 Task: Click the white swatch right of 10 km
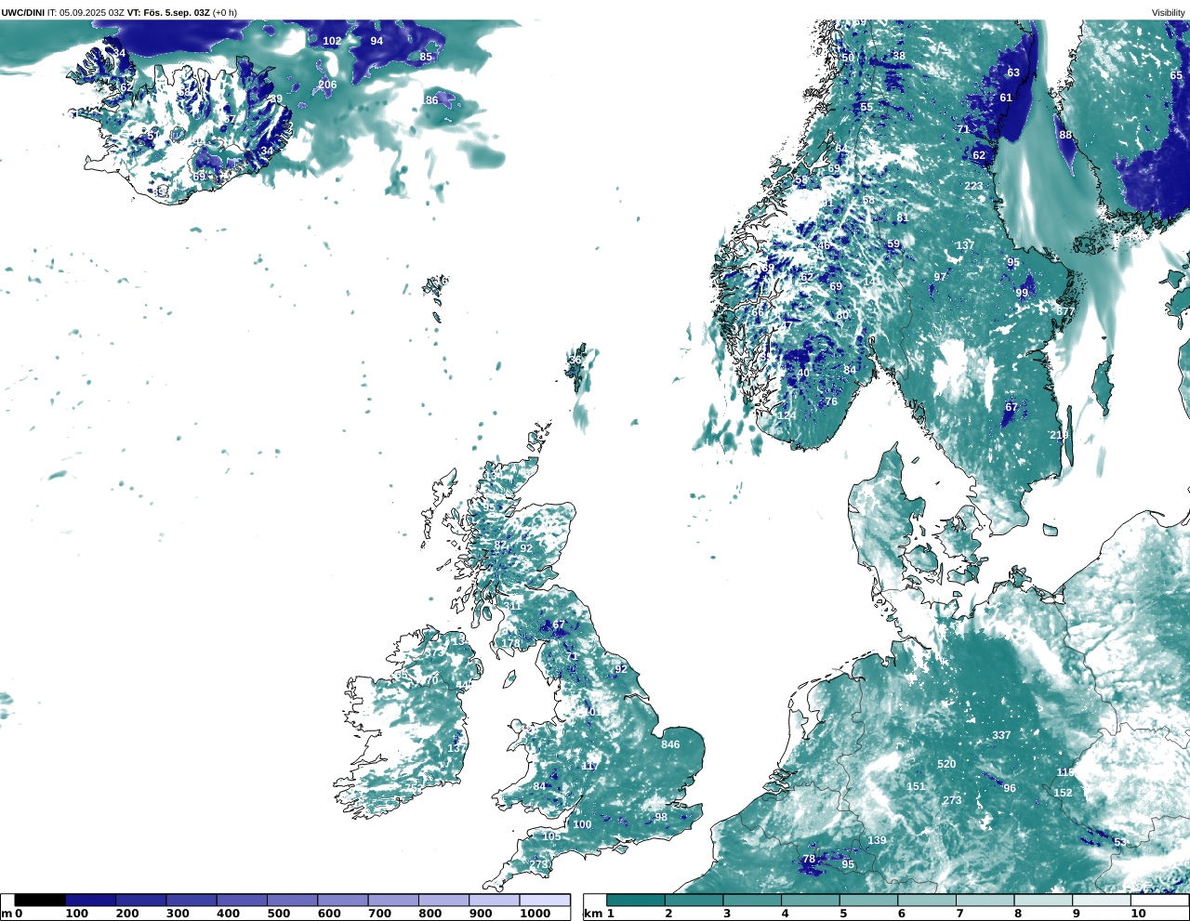tap(1158, 900)
